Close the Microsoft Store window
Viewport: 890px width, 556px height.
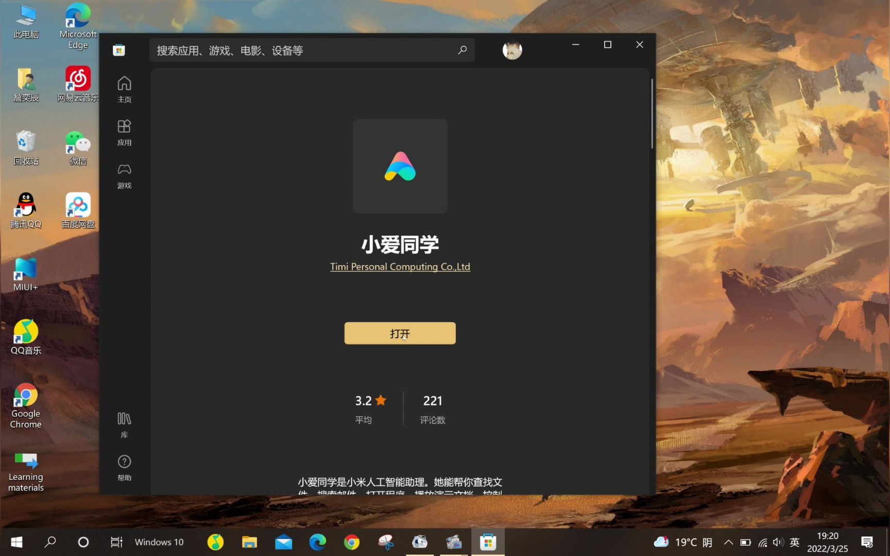coord(640,45)
